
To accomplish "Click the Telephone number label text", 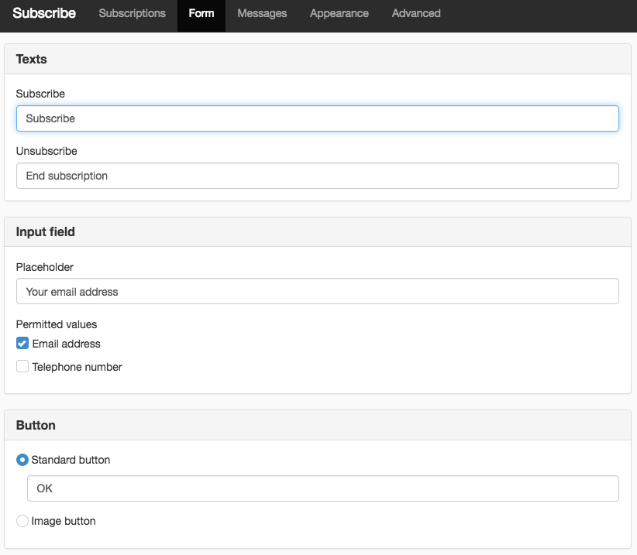I will point(77,367).
